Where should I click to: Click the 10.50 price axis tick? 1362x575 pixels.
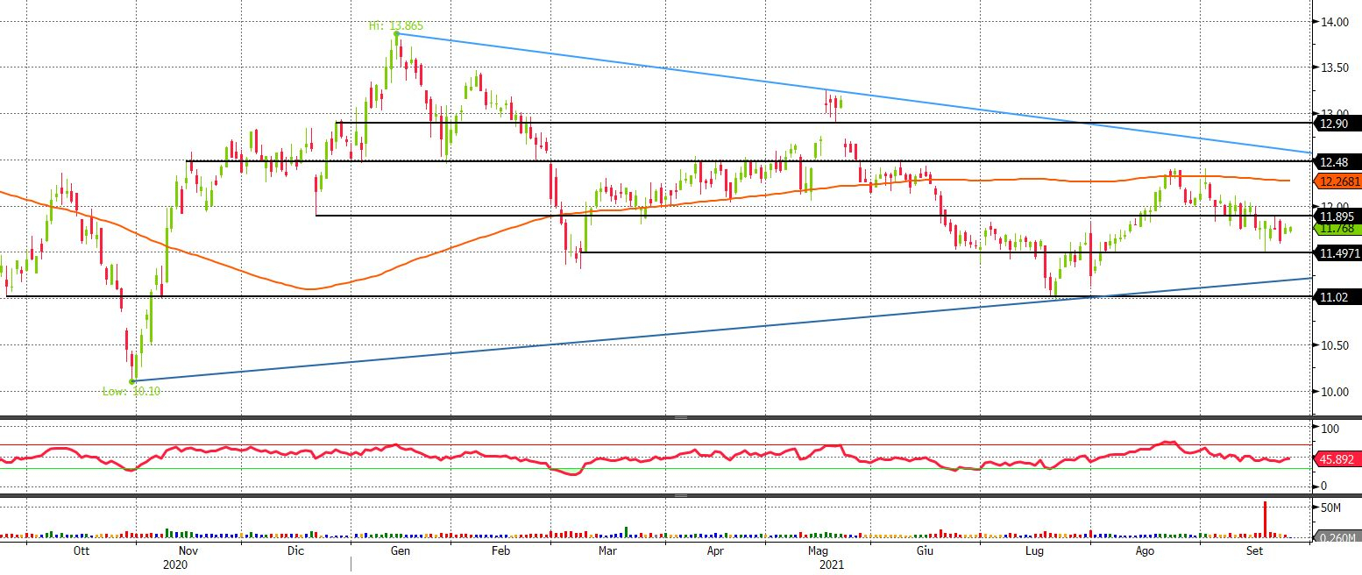coord(1334,345)
